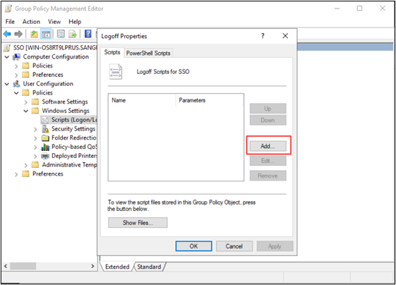Screen dimensions: 396x285
Task: Click the Add... button
Action: click(x=268, y=146)
